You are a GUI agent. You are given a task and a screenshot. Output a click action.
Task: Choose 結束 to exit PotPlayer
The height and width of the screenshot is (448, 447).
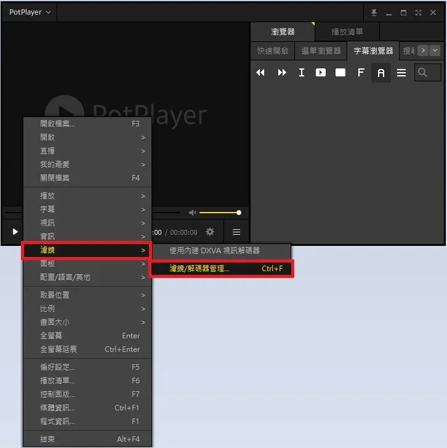[x=87, y=439]
